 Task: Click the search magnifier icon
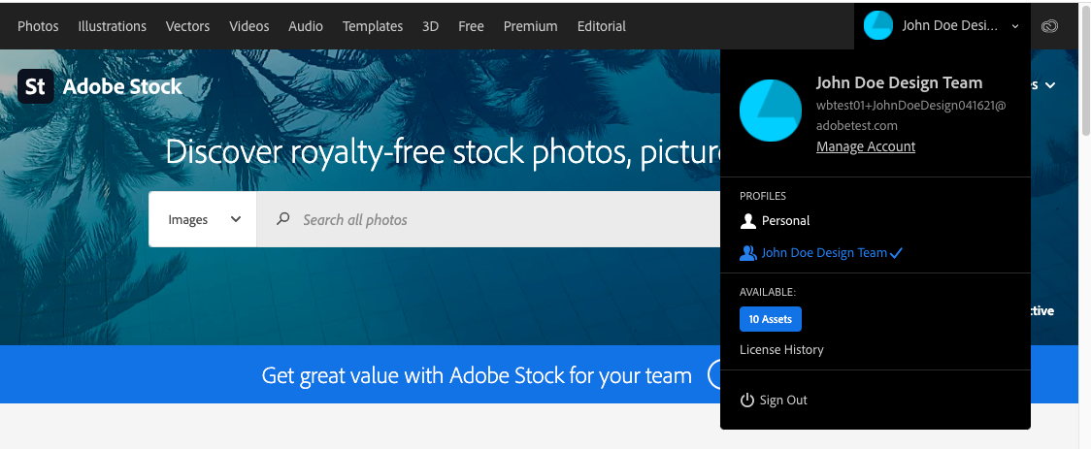tap(283, 219)
